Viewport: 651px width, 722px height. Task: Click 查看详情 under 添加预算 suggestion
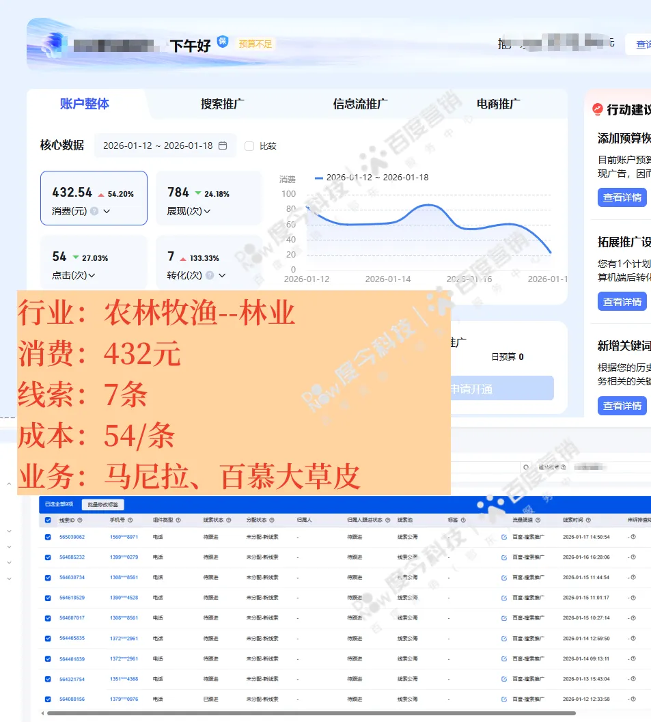pos(622,197)
